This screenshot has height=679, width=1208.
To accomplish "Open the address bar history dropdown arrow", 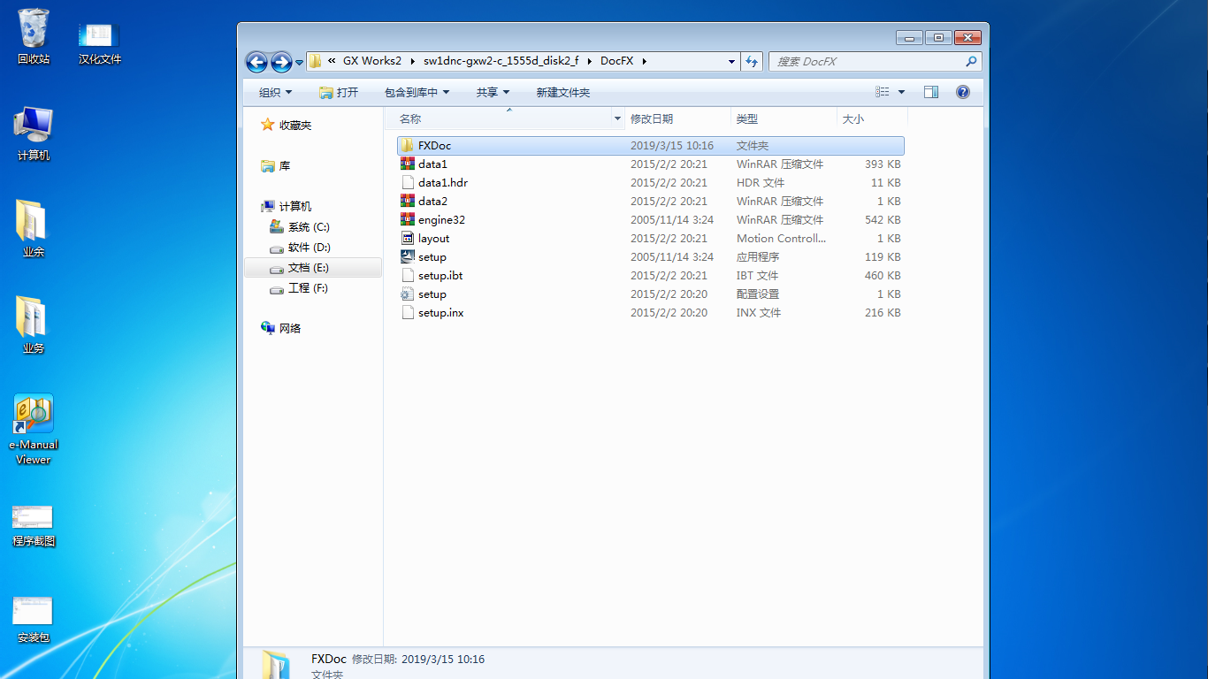I will (731, 62).
